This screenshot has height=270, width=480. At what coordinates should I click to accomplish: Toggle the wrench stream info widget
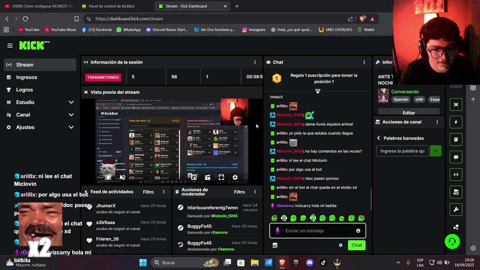click(456, 210)
